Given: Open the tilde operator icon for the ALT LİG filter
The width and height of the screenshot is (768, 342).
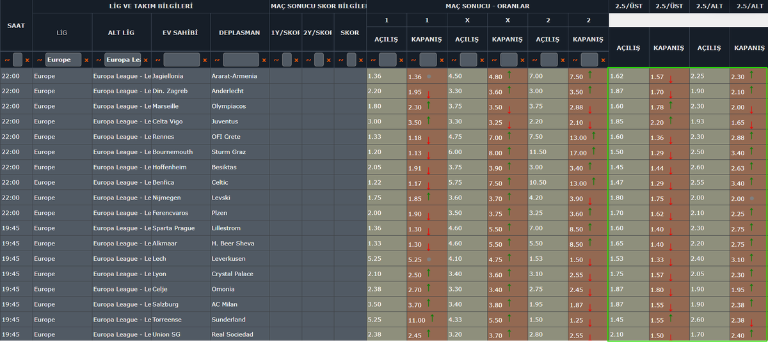Looking at the screenshot, I should (98, 60).
